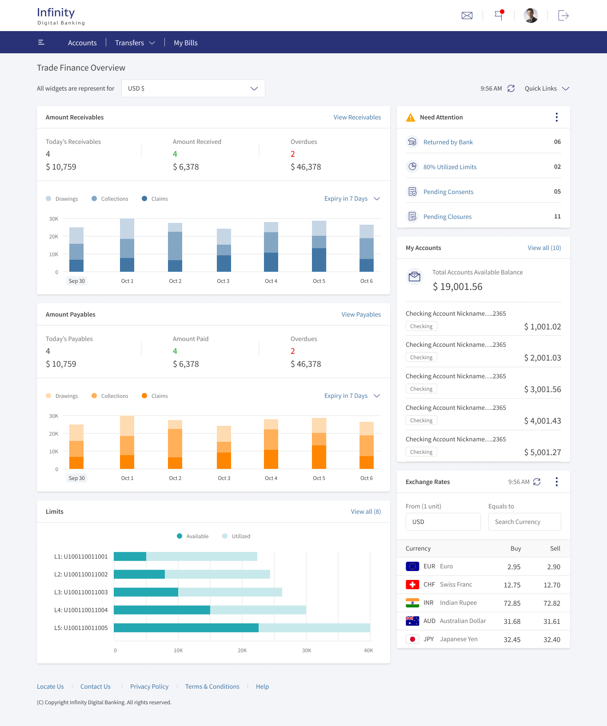Screen dimensions: 607x726
Task: Click the Pending Closures document icon
Action: [x=412, y=216]
